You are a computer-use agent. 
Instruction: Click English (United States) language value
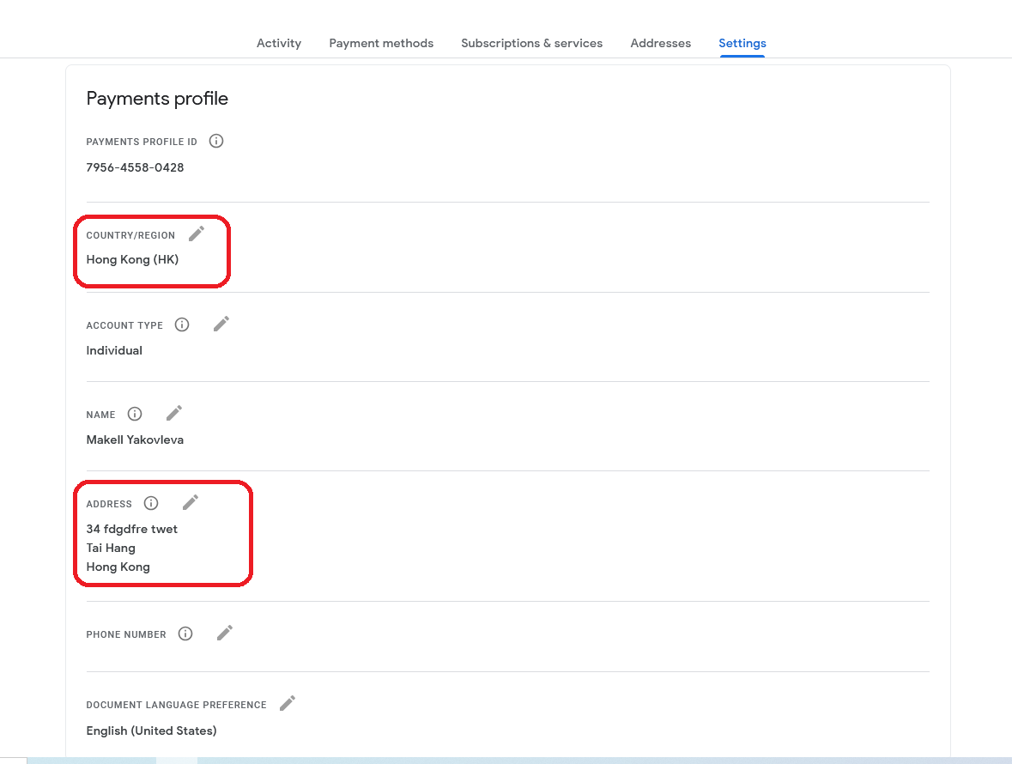coord(152,731)
